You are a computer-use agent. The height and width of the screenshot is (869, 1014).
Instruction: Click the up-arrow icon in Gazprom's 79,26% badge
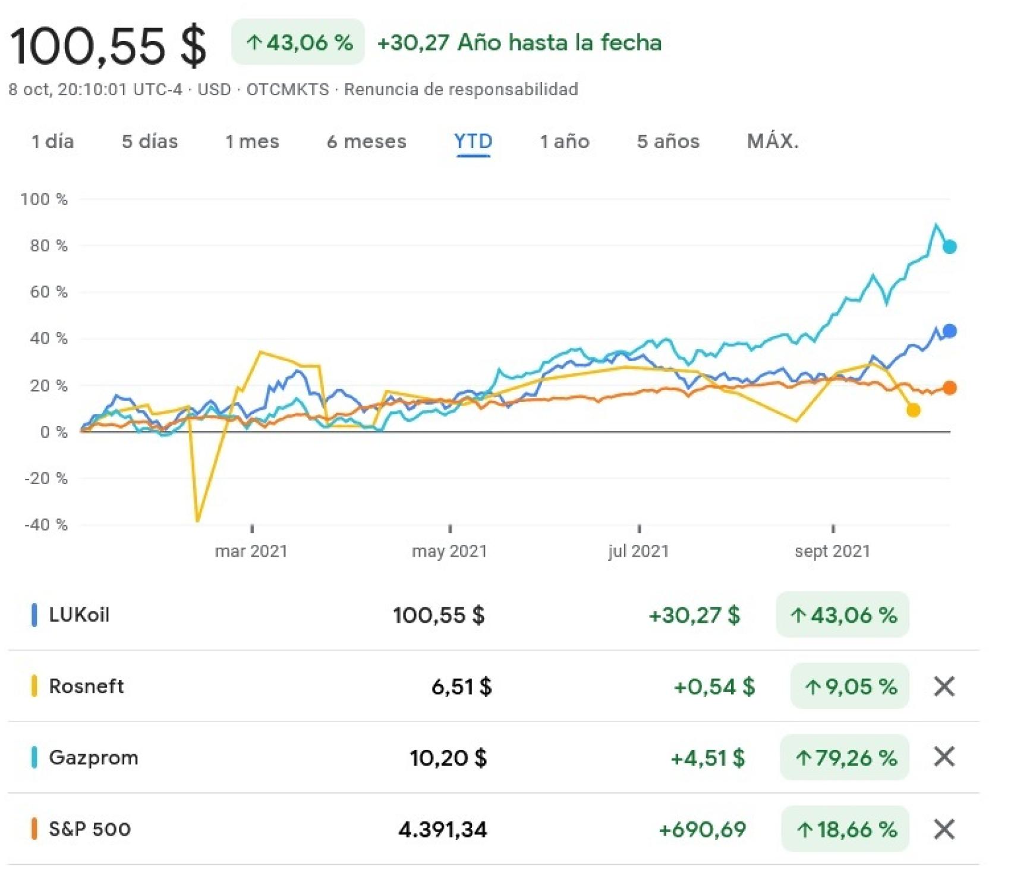pos(803,757)
